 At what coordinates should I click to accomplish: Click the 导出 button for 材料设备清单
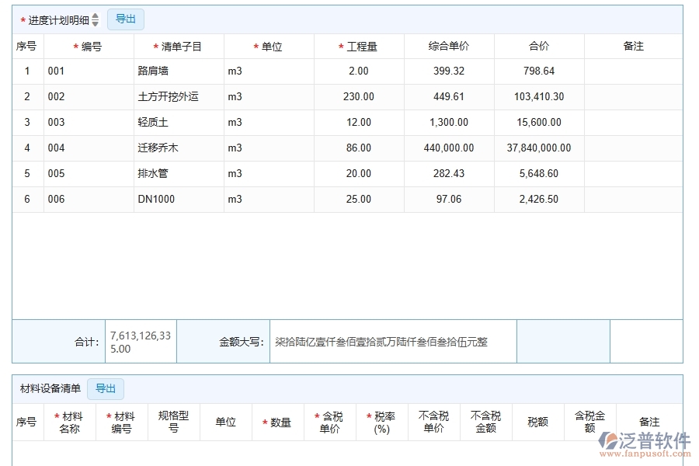tap(106, 388)
